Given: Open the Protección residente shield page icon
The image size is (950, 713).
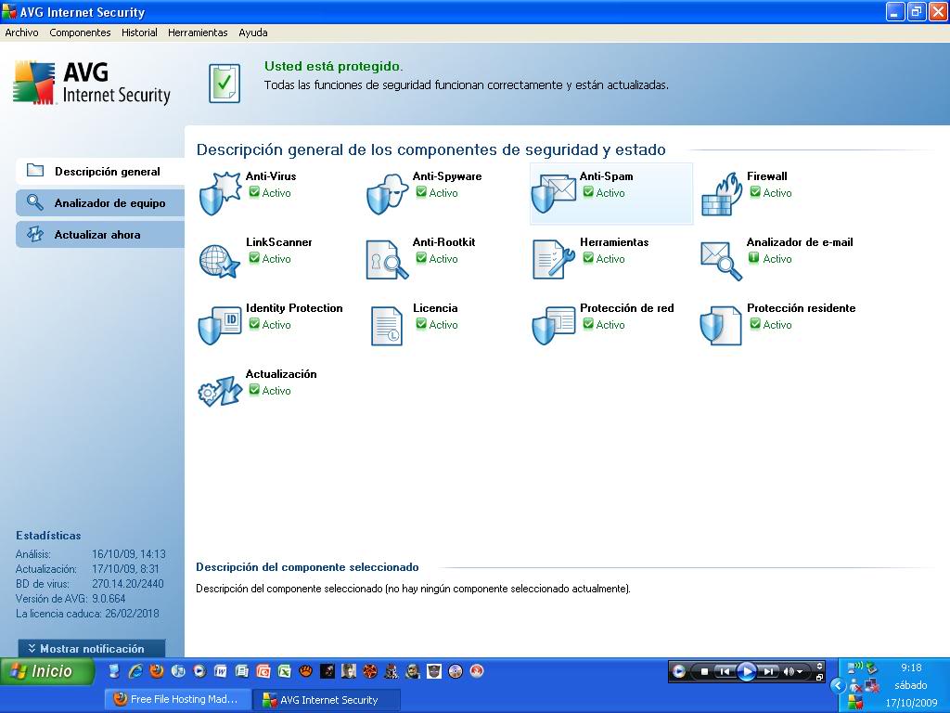Looking at the screenshot, I should (720, 326).
